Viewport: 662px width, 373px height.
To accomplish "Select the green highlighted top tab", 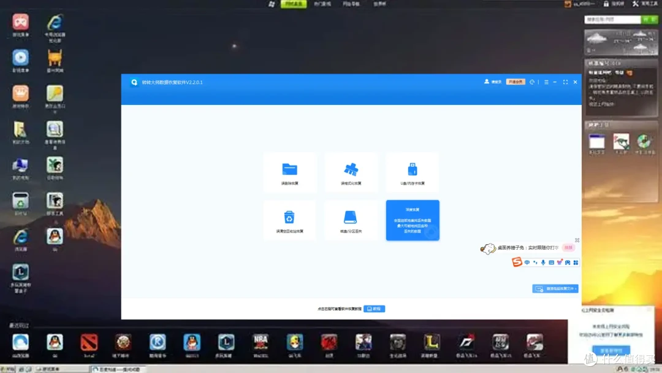I will click(x=294, y=4).
